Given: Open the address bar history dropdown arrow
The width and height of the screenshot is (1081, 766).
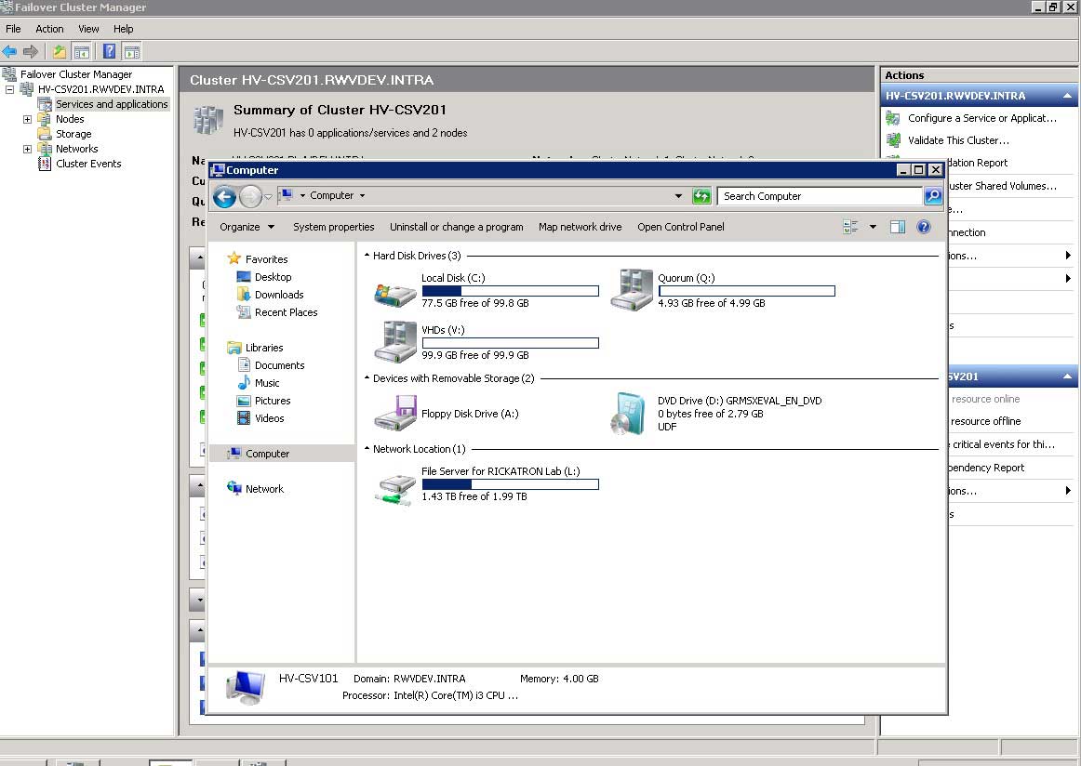Looking at the screenshot, I should point(678,196).
